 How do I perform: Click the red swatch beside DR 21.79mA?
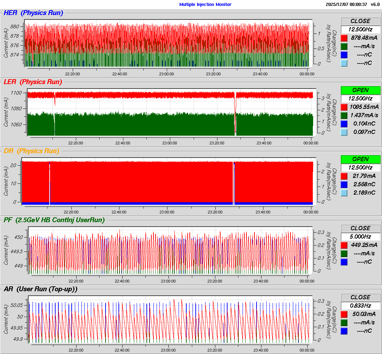click(344, 176)
